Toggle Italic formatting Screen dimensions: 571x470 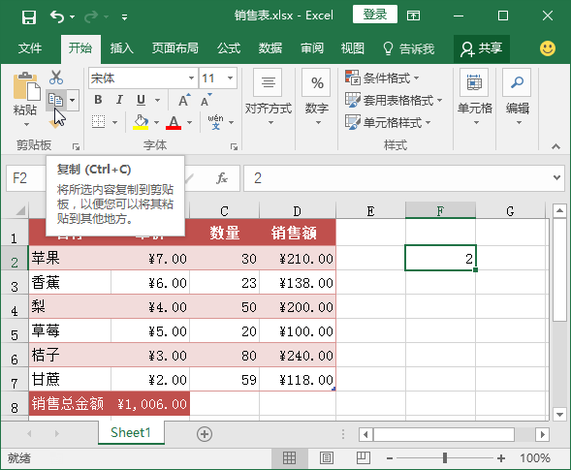pos(119,100)
